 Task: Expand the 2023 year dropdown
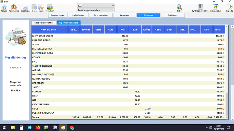[113, 6]
